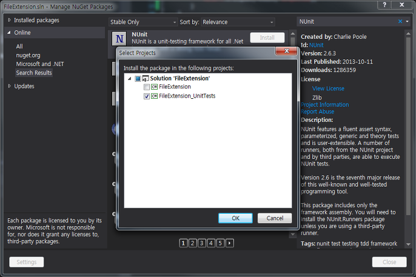Focus the NUnit search input field
The height and width of the screenshot is (277, 416).
coord(347,21)
